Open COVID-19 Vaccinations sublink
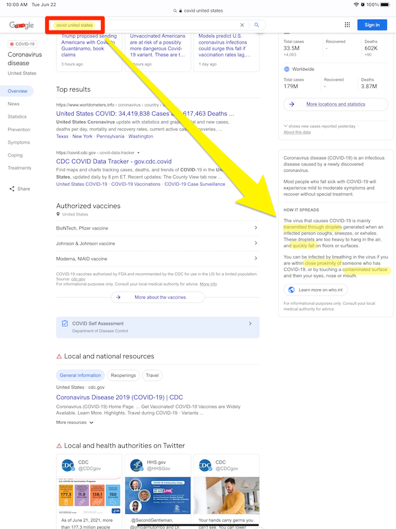 point(136,184)
